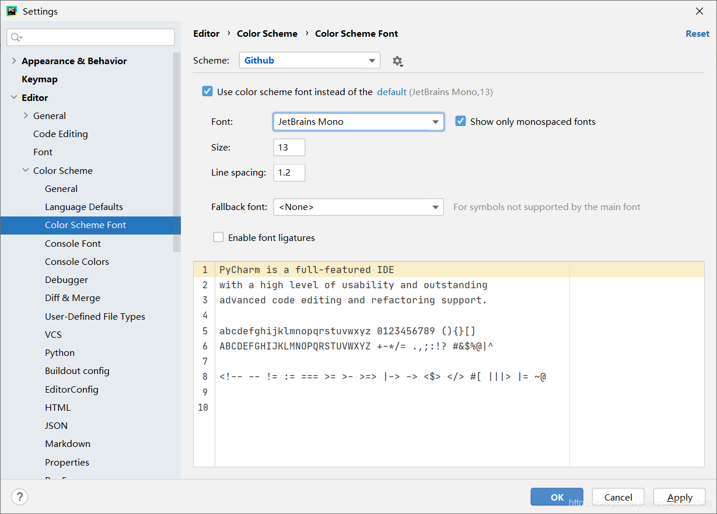Click the Line spacing input field
The height and width of the screenshot is (514, 717).
pos(289,172)
